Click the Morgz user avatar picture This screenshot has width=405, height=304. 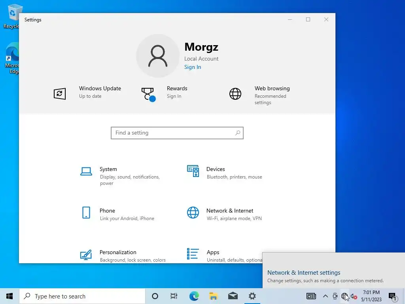click(158, 56)
